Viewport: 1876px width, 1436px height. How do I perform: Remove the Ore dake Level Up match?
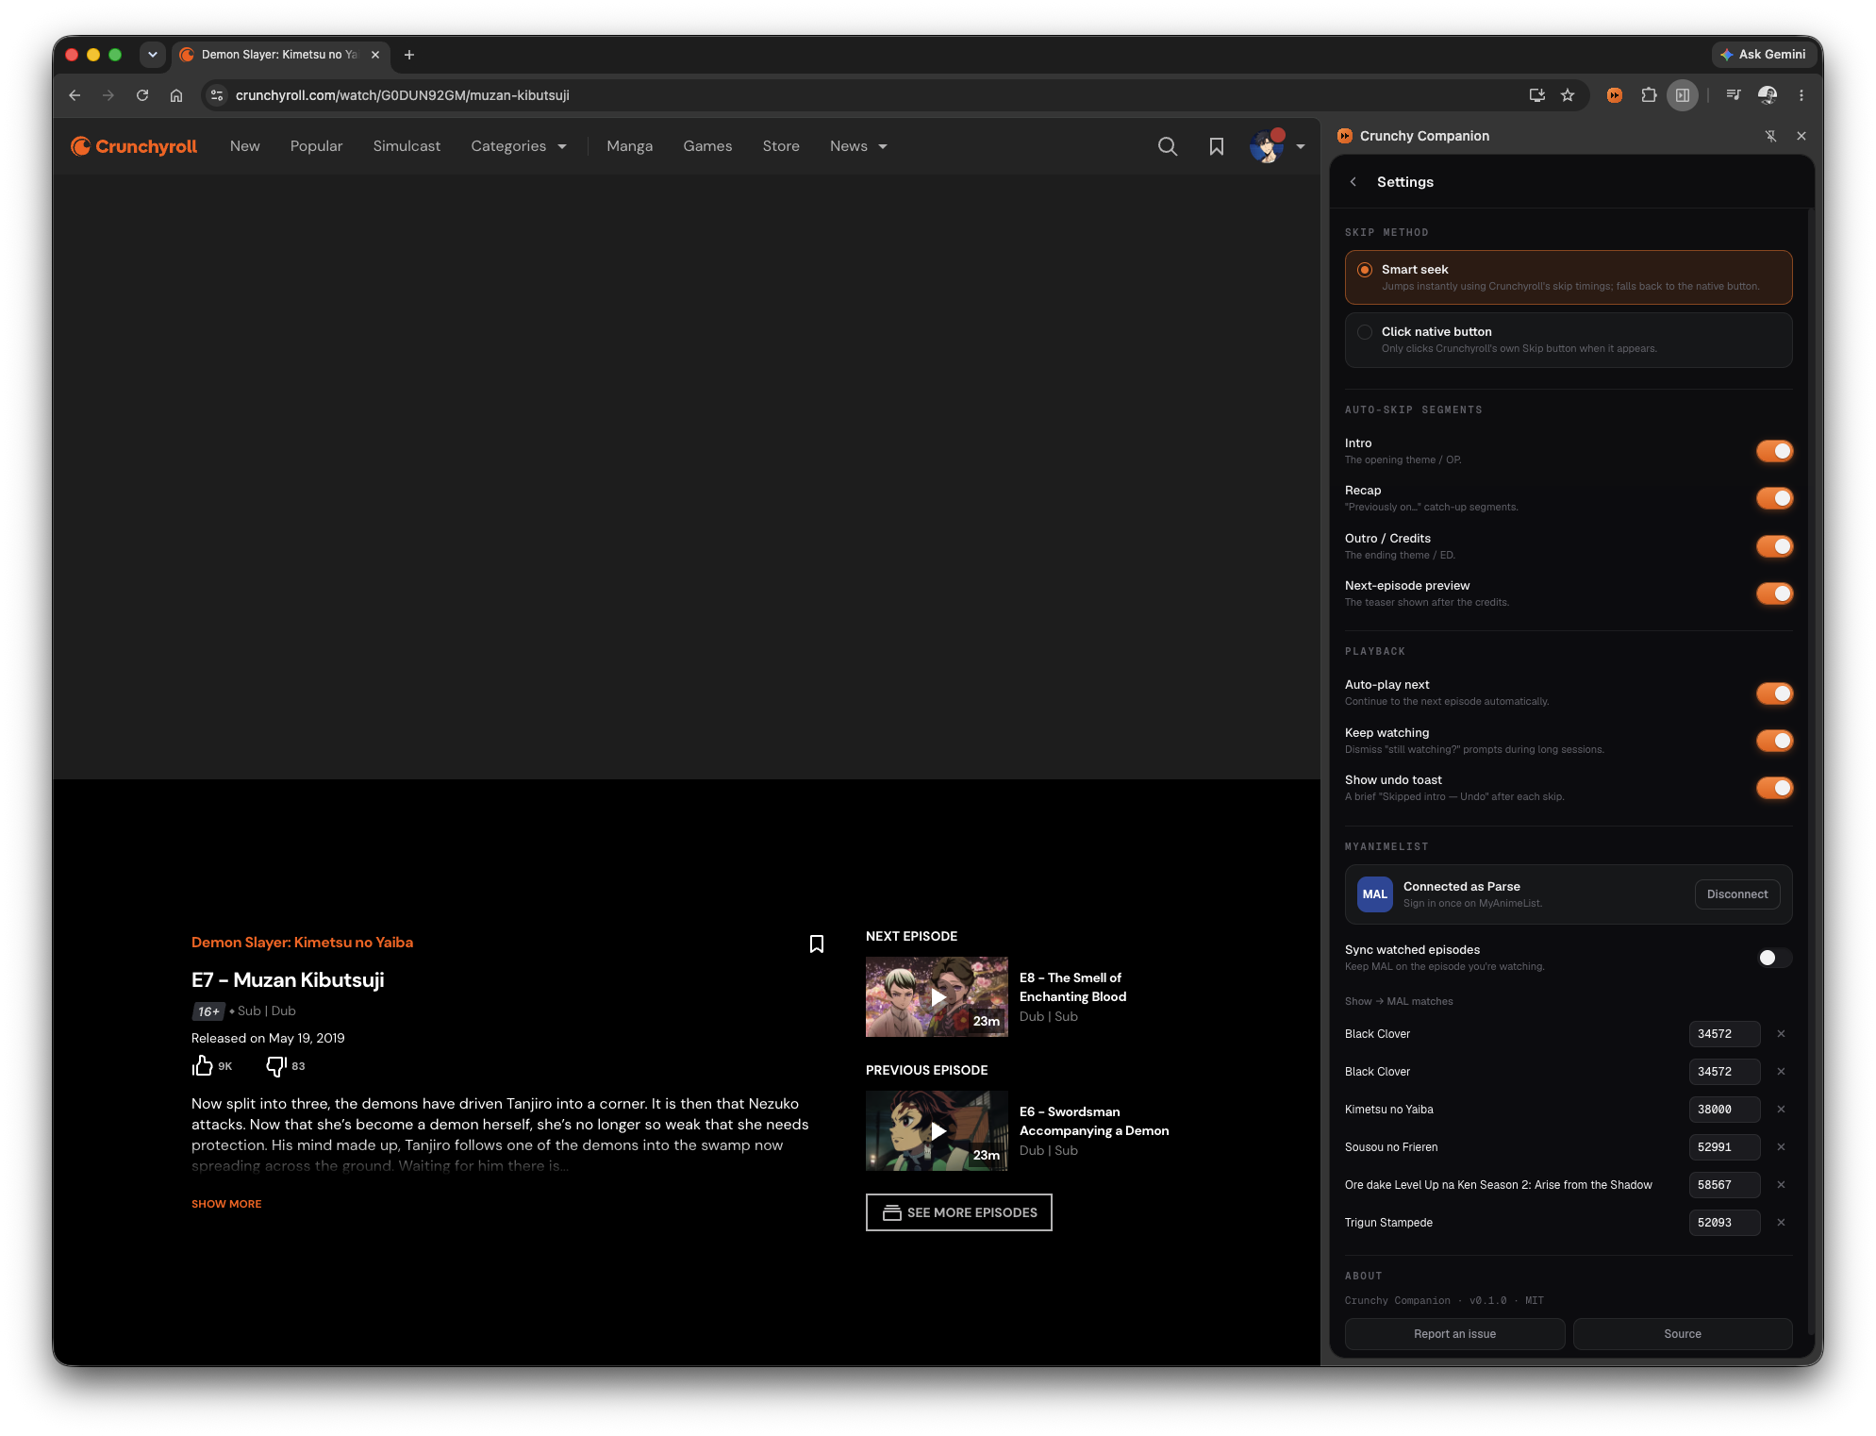1781,1185
